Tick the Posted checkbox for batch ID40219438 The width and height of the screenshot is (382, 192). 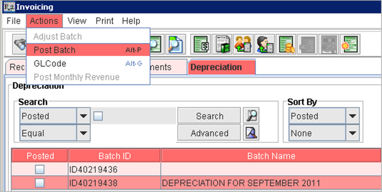(40, 183)
